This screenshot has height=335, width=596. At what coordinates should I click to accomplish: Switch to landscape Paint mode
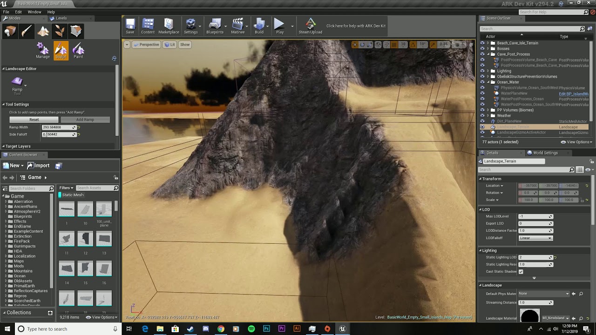78,51
